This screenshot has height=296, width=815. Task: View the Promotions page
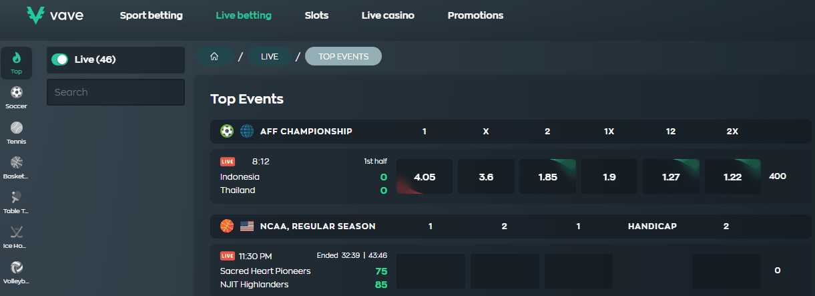[x=475, y=15]
